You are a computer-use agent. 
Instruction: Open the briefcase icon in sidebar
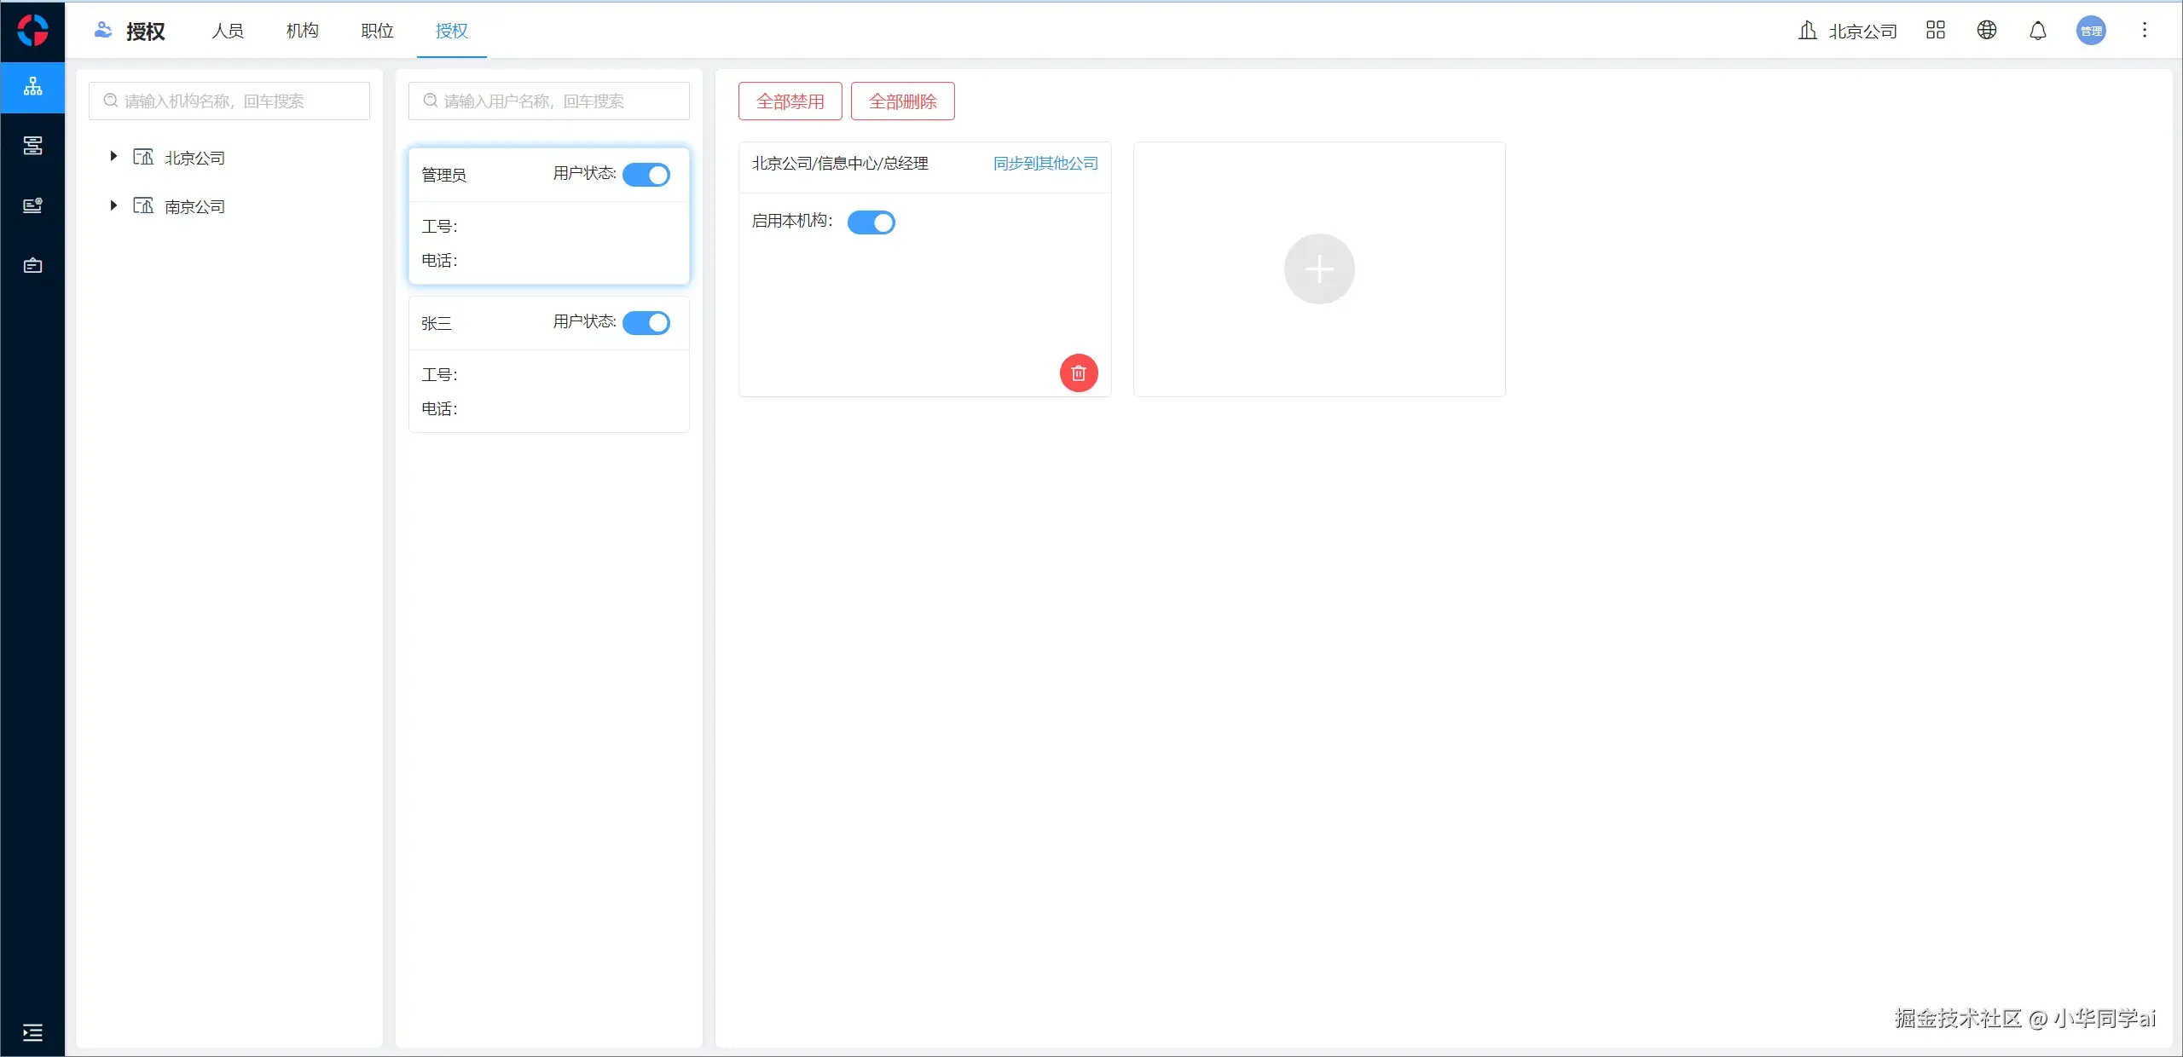coord(32,266)
